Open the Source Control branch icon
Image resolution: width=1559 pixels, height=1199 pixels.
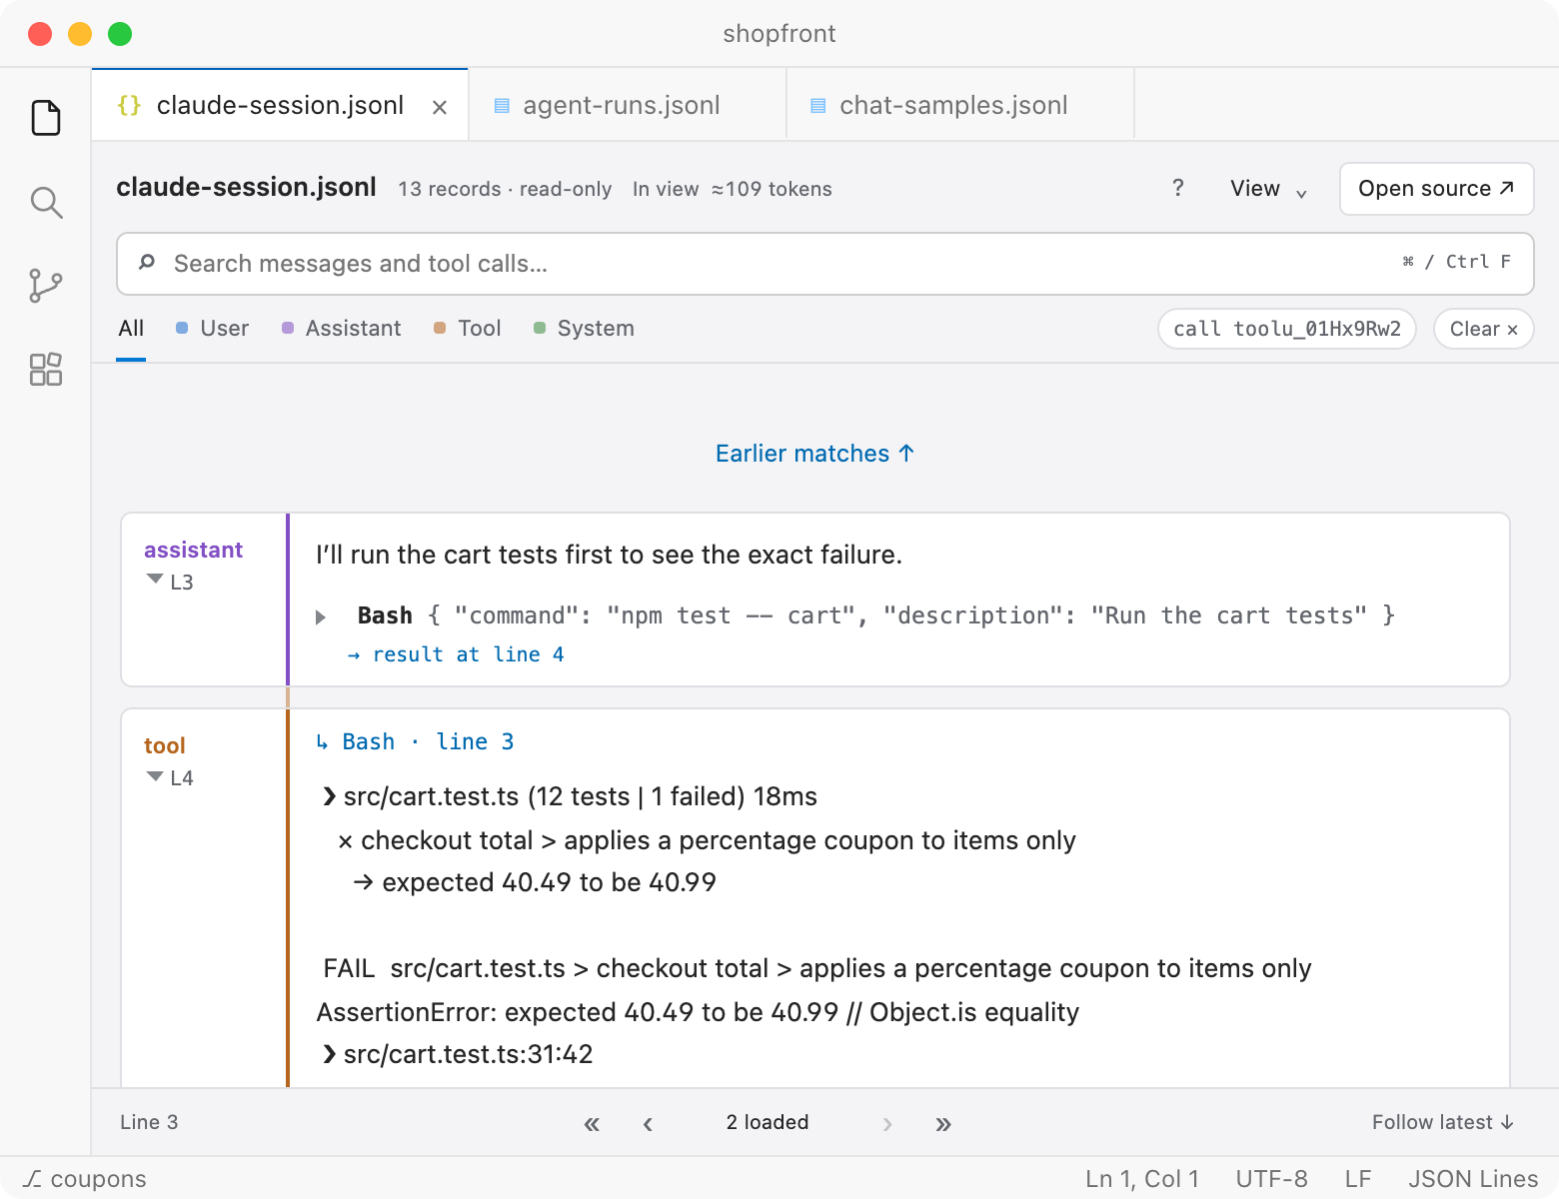46,286
